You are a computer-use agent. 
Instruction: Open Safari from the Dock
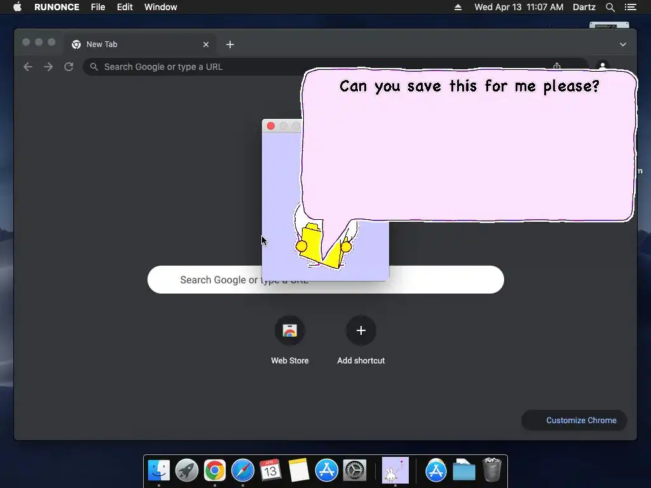coord(242,470)
